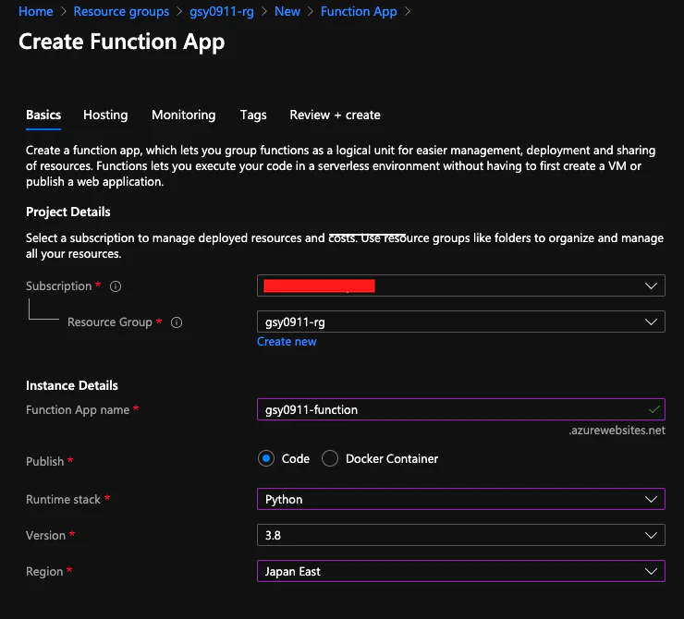Screen dimensions: 684x619
Task: Select the Code publish option
Action: 266,458
